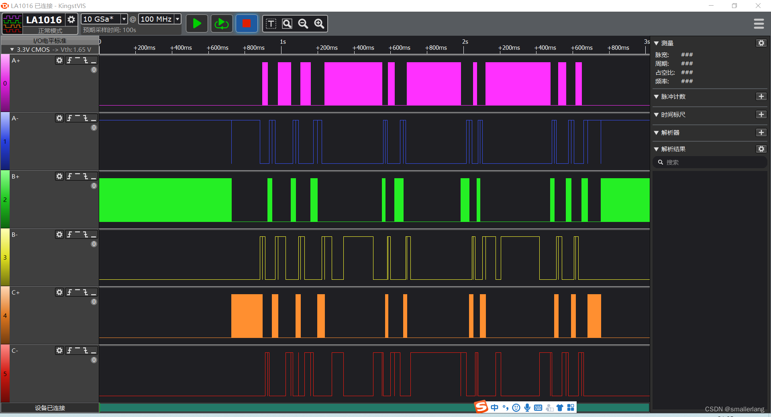The height and width of the screenshot is (417, 771).
Task: Open channel B- settings gear
Action: click(59, 234)
